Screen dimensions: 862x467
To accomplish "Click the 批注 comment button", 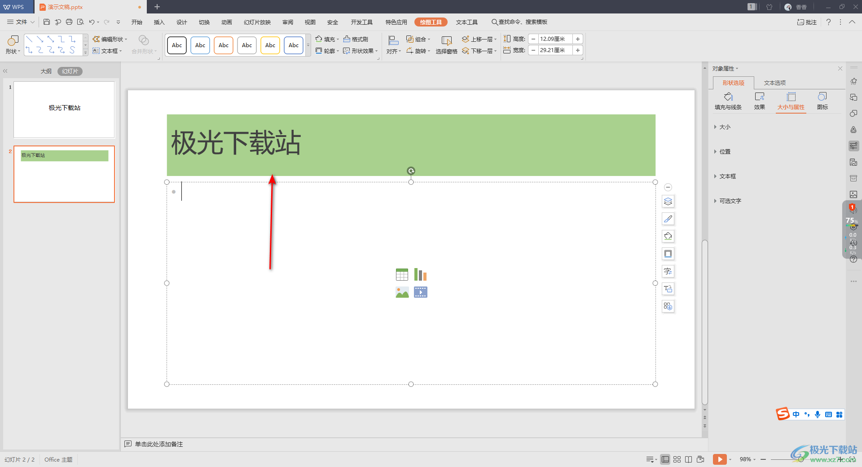I will coord(807,22).
